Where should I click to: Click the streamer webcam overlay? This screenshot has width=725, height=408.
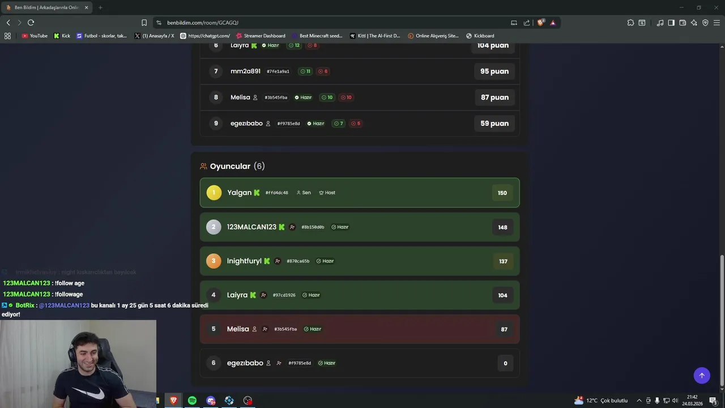click(x=78, y=364)
